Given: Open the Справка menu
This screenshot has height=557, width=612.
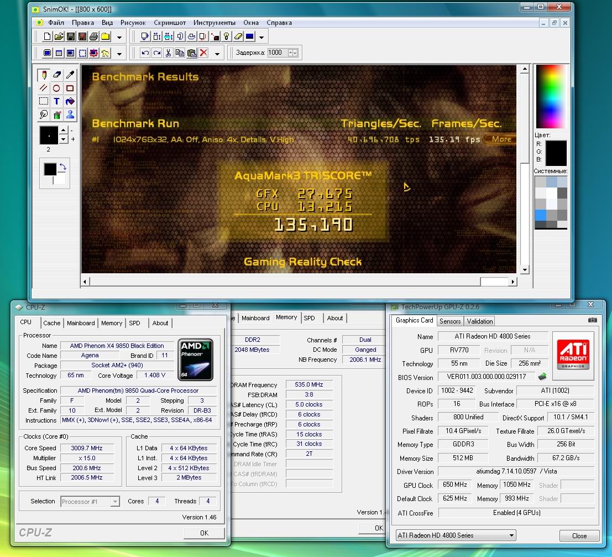Looking at the screenshot, I should pyautogui.click(x=279, y=23).
